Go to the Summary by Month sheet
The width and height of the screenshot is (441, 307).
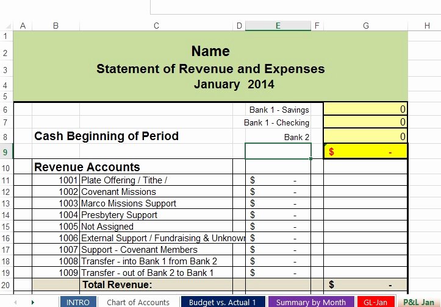(311, 302)
